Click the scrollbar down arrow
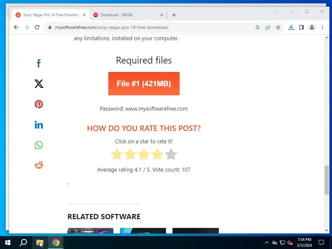The width and height of the screenshot is (332, 249). [326, 231]
